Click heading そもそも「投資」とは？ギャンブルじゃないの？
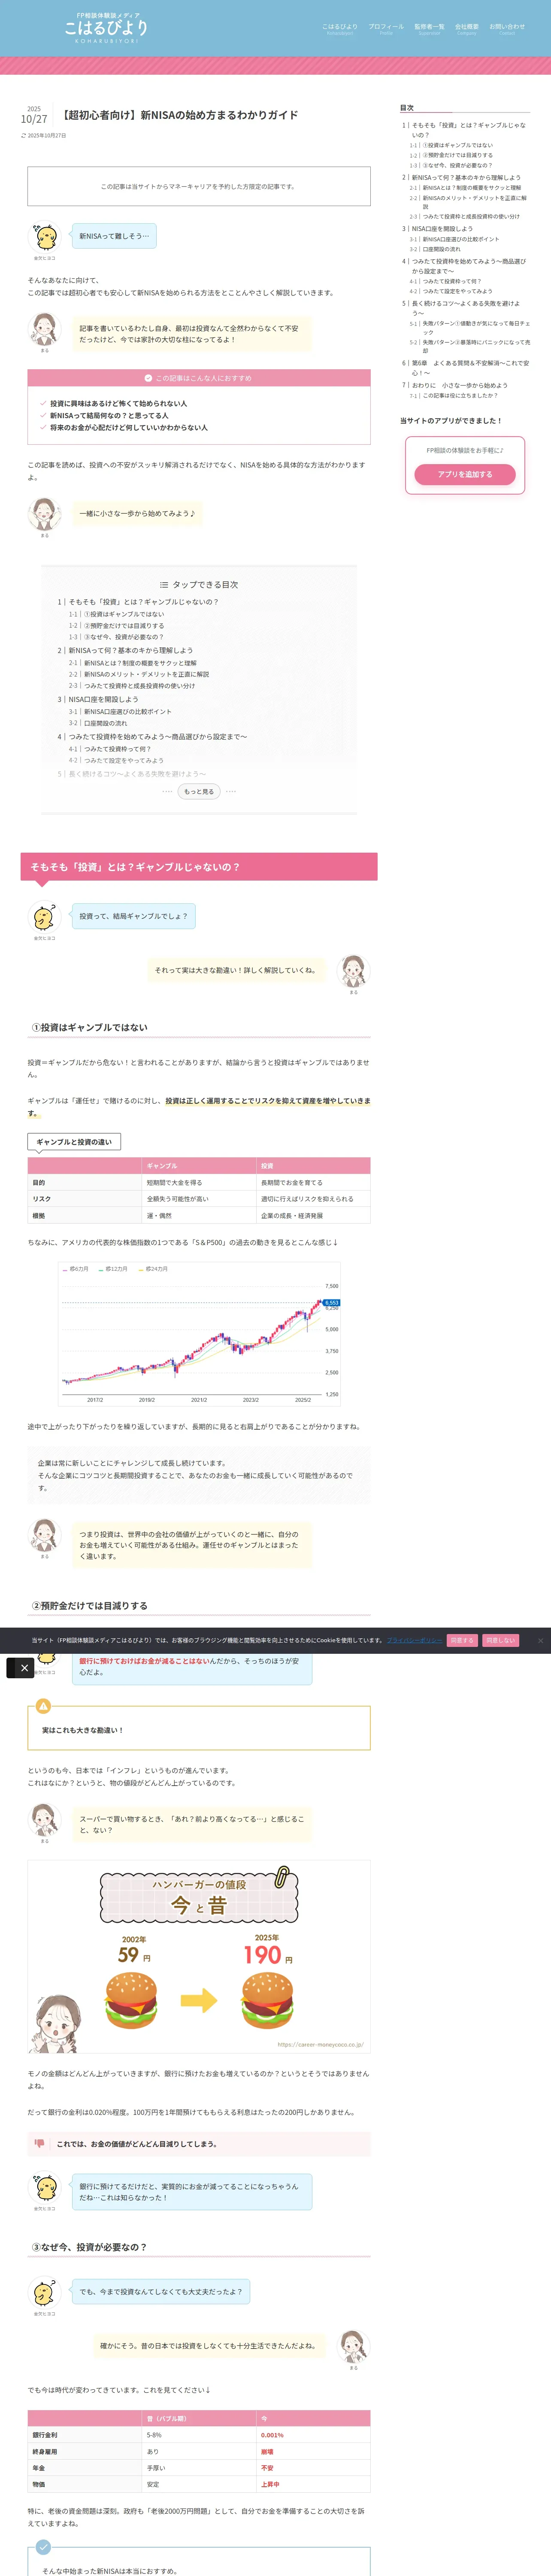Screen dimensions: 551x2576 [x=199, y=867]
